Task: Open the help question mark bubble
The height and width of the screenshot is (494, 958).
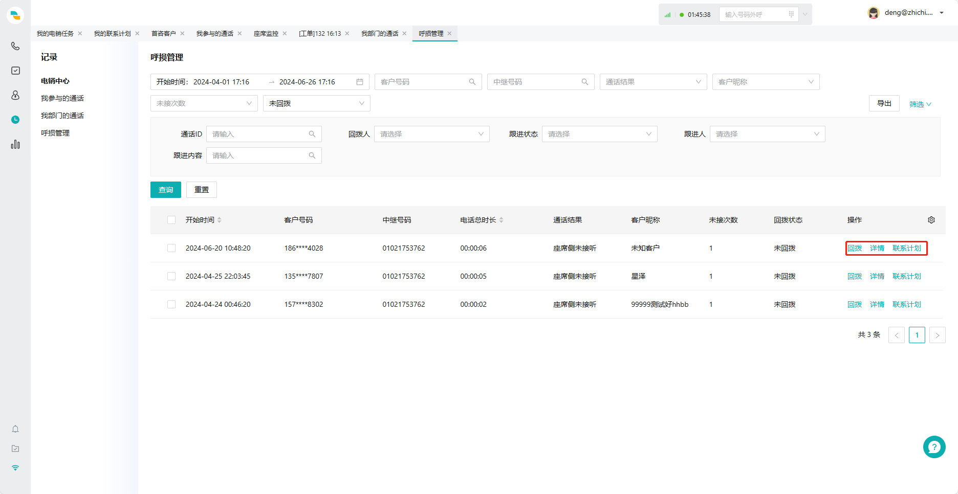Action: coord(934,447)
